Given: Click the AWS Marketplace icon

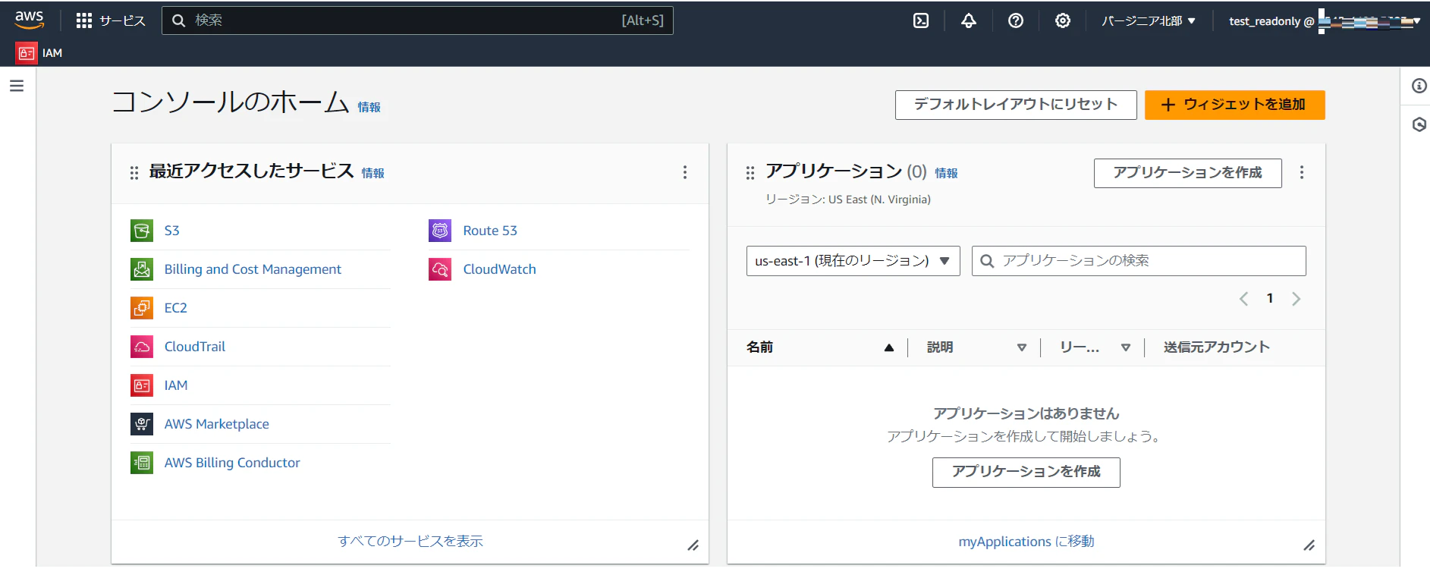Looking at the screenshot, I should tap(142, 424).
